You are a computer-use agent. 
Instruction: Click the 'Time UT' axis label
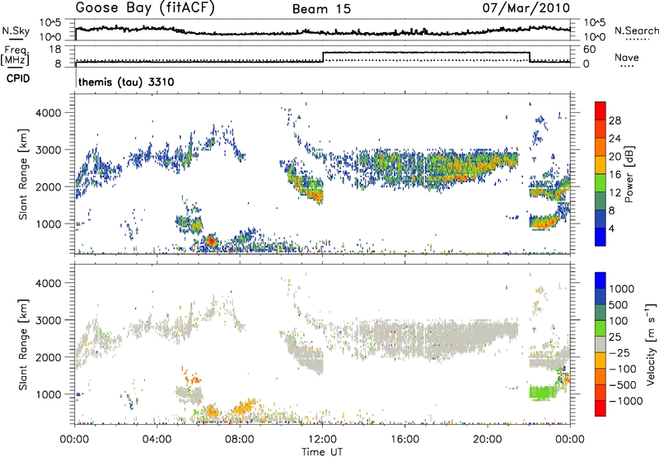(322, 451)
